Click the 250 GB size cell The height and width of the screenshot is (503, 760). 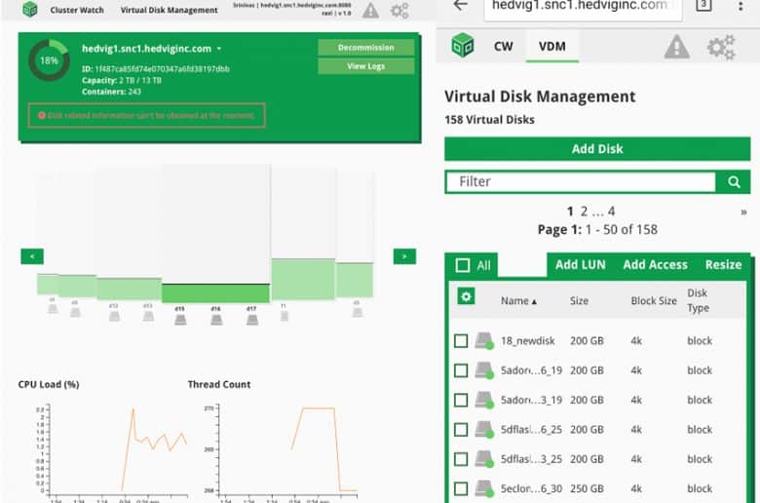(x=587, y=489)
